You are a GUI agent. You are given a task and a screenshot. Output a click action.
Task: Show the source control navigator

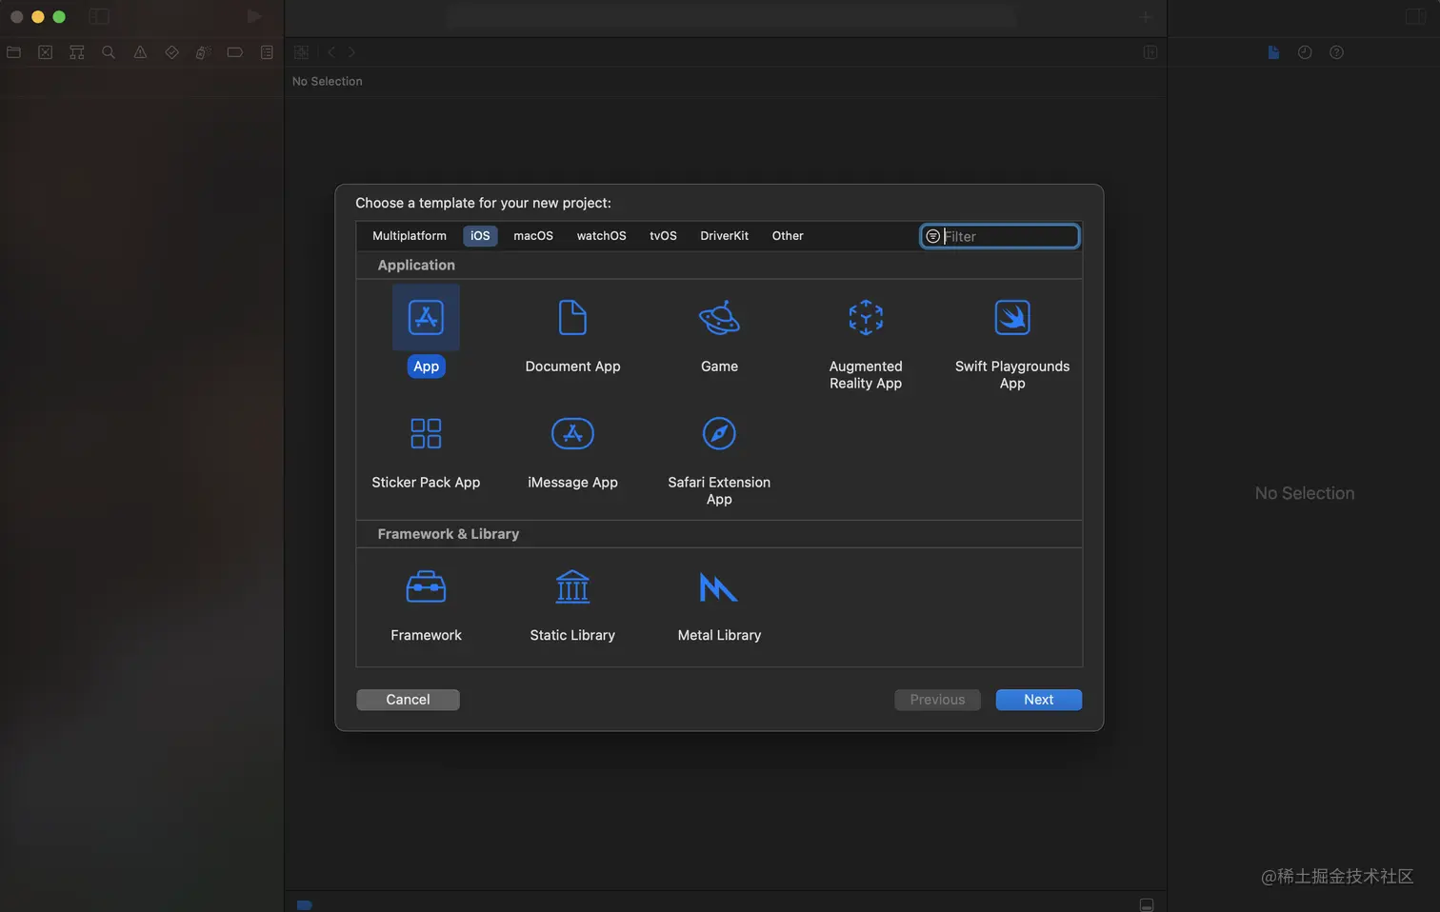point(45,52)
